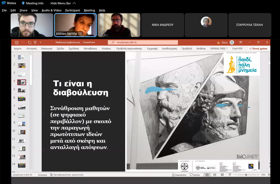Click the Αναζήτηση search box

click(143, 42)
